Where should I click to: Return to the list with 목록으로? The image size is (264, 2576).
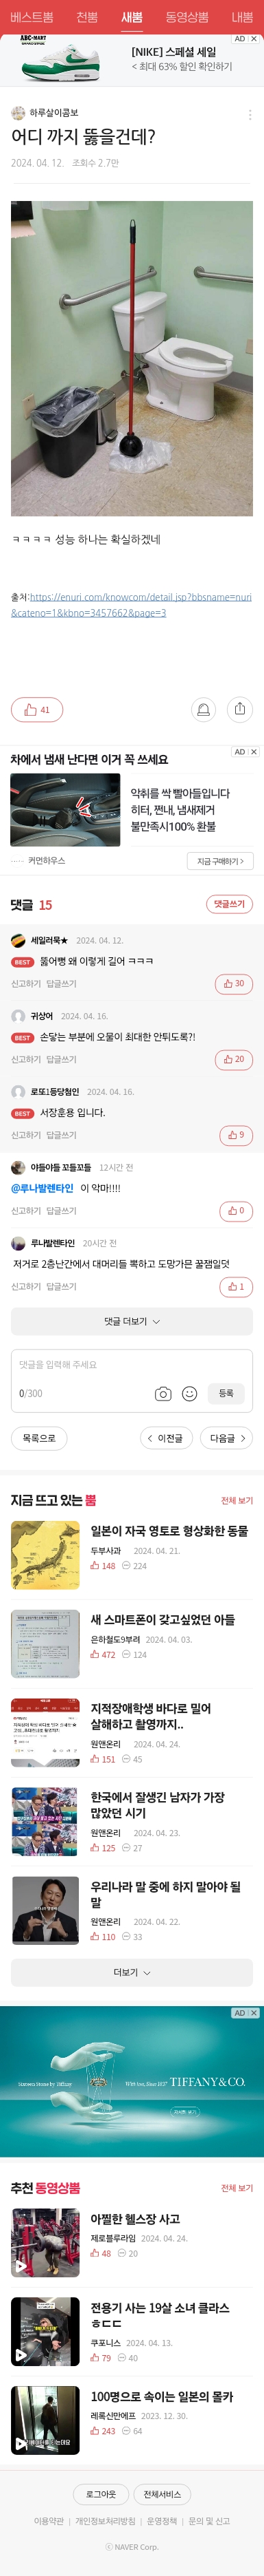tap(39, 1438)
